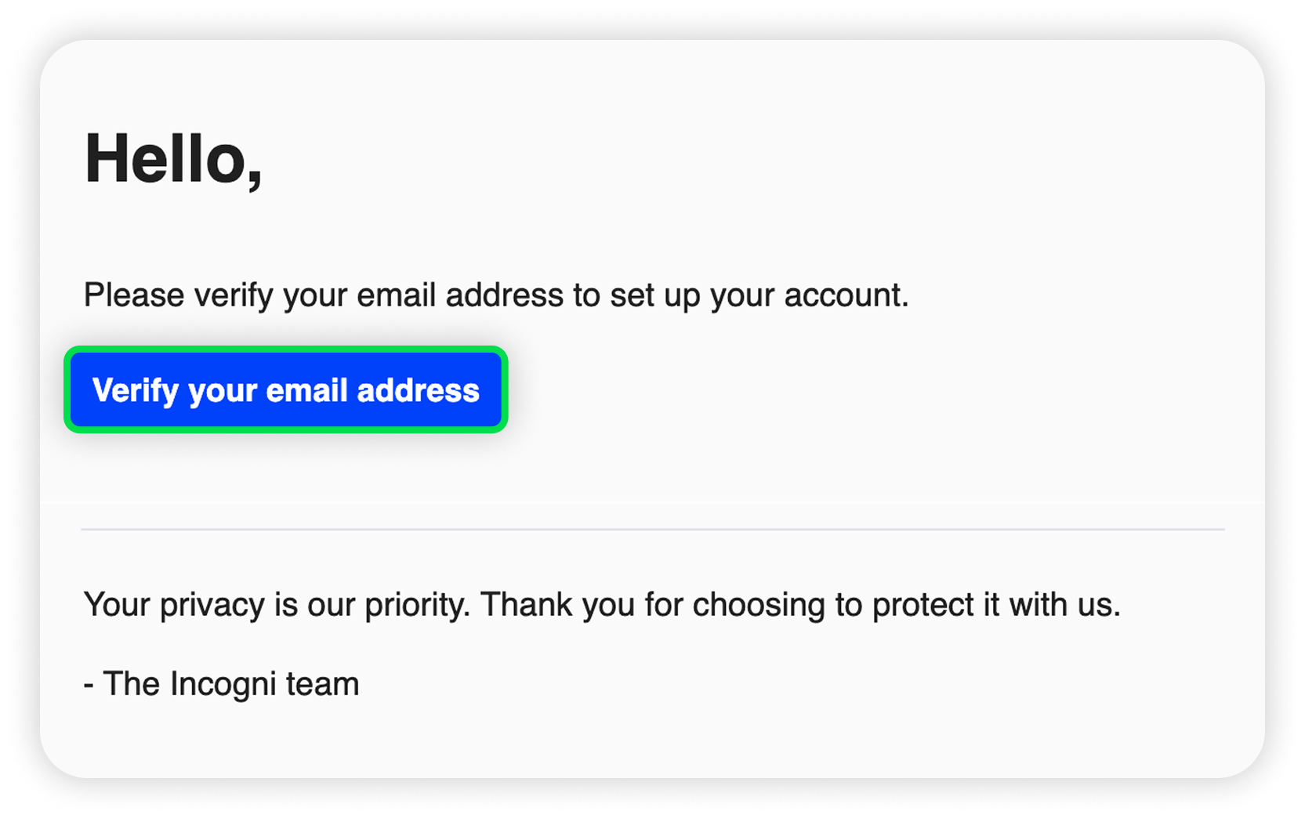The width and height of the screenshot is (1305, 818).
Task: Click the horizontal divider line
Action: point(652,530)
